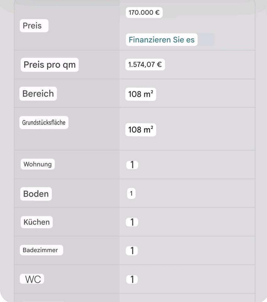The image size is (267, 302).
Task: Click the Boden label
Action: pyautogui.click(x=36, y=194)
